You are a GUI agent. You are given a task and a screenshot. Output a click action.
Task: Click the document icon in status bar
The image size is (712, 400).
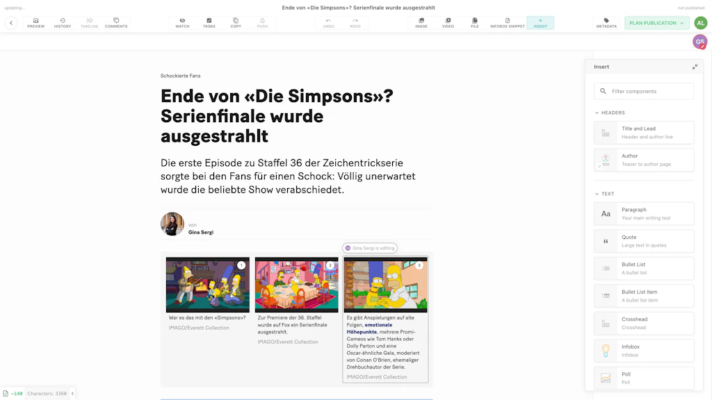click(x=6, y=394)
